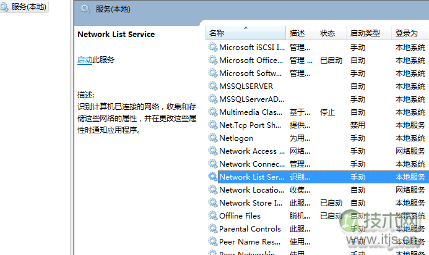This screenshot has width=429, height=255.
Task: Click the gear icon beside Microsoft Office service
Action: [x=212, y=60]
